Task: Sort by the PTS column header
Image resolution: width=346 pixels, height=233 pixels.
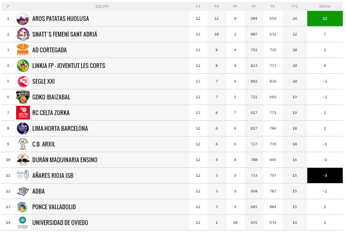Action: click(295, 6)
